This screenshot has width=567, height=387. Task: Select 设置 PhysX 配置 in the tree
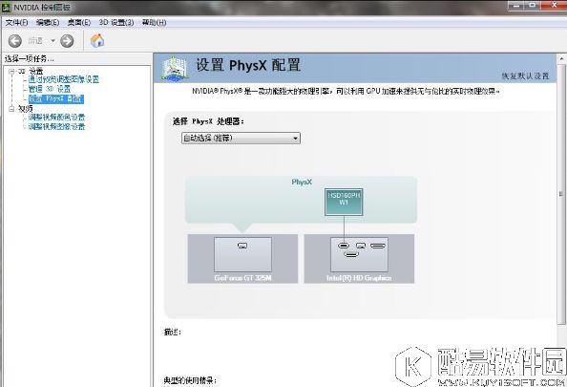(56, 98)
